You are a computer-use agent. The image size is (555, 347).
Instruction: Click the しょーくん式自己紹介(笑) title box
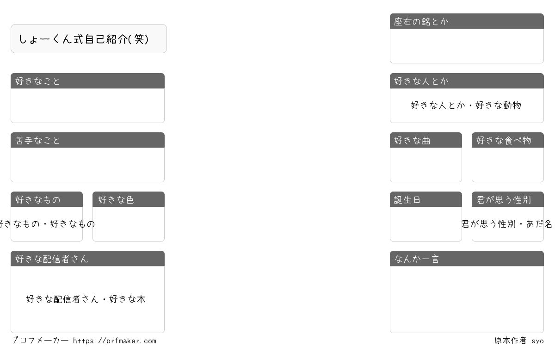pos(89,39)
